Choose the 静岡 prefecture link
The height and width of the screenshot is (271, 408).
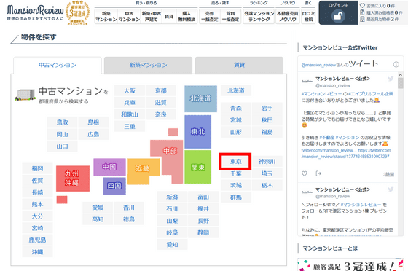(203, 232)
